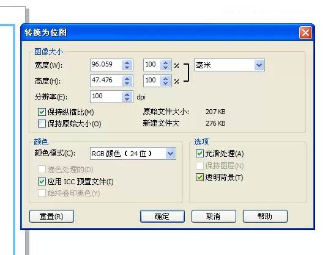328x255 pixels.
Task: Decrease the 宽度 value with down arrow
Action: pyautogui.click(x=127, y=68)
